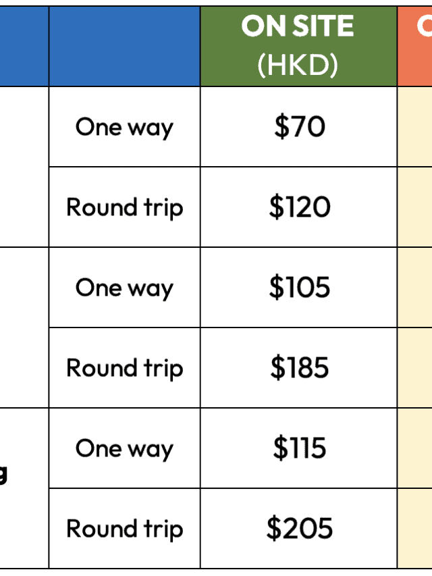Click the green ON SITE (HKD) header
The height and width of the screenshot is (576, 432).
pos(298,46)
